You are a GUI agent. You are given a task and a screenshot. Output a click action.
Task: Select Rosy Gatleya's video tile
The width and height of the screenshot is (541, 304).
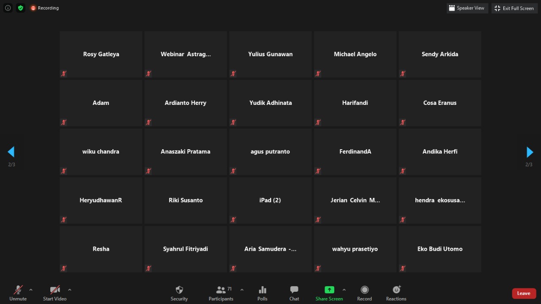click(x=101, y=55)
